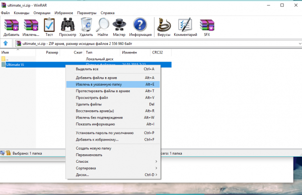Click the archive path address field
302x195 pixels.
(159, 44)
